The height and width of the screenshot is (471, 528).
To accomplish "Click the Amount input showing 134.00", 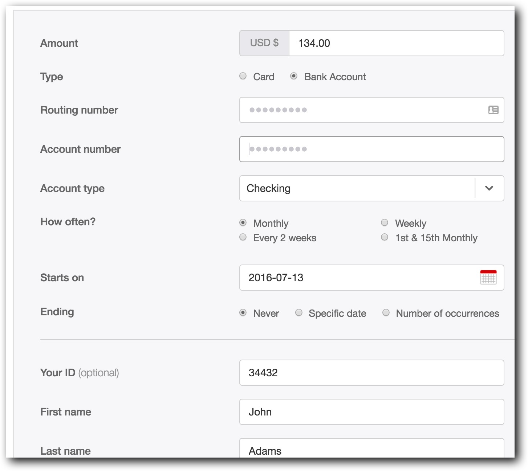I will pyautogui.click(x=396, y=43).
